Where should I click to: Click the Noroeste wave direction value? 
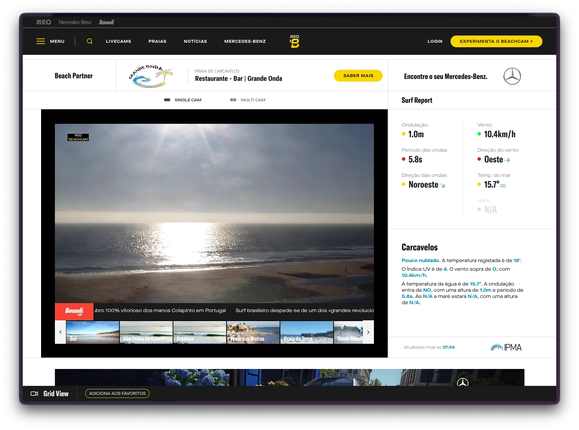423,184
